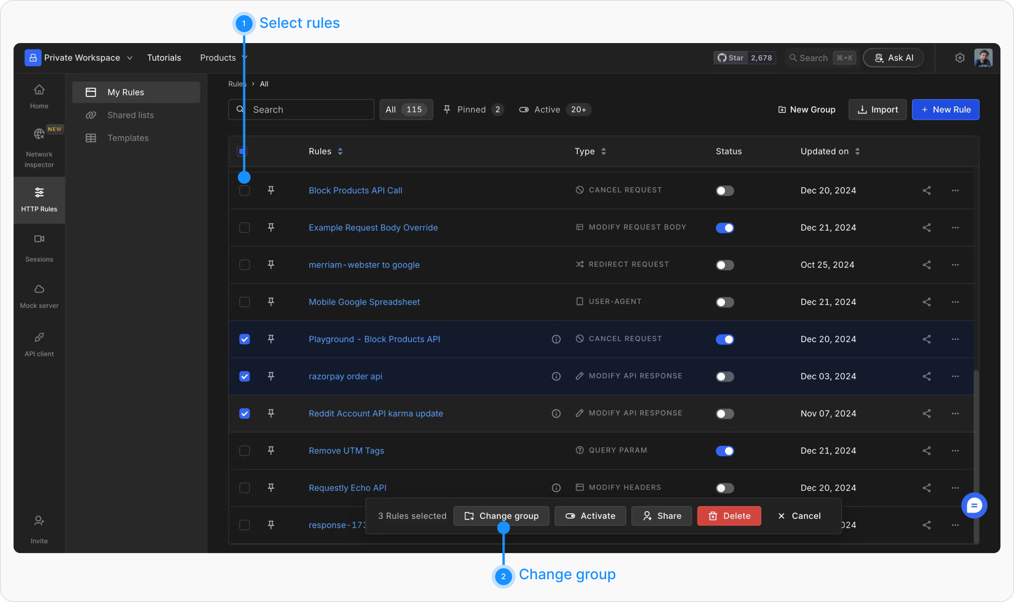Expand the Private Workspace dropdown
This screenshot has height=602, width=1014.
tap(130, 58)
